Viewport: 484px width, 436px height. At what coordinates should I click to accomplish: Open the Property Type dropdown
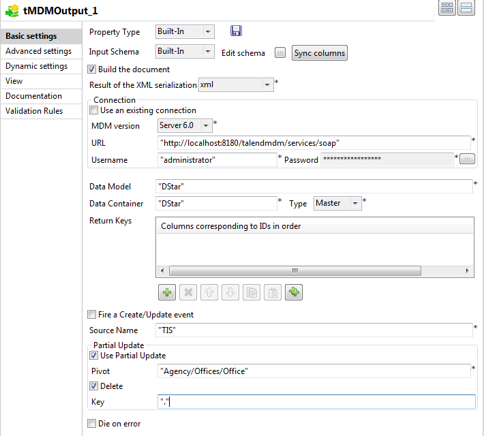pos(208,31)
